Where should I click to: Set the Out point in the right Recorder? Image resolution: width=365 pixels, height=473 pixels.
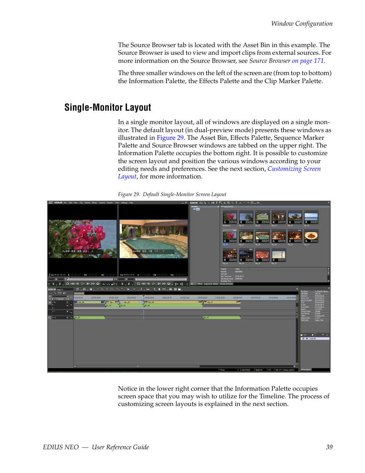point(129,284)
